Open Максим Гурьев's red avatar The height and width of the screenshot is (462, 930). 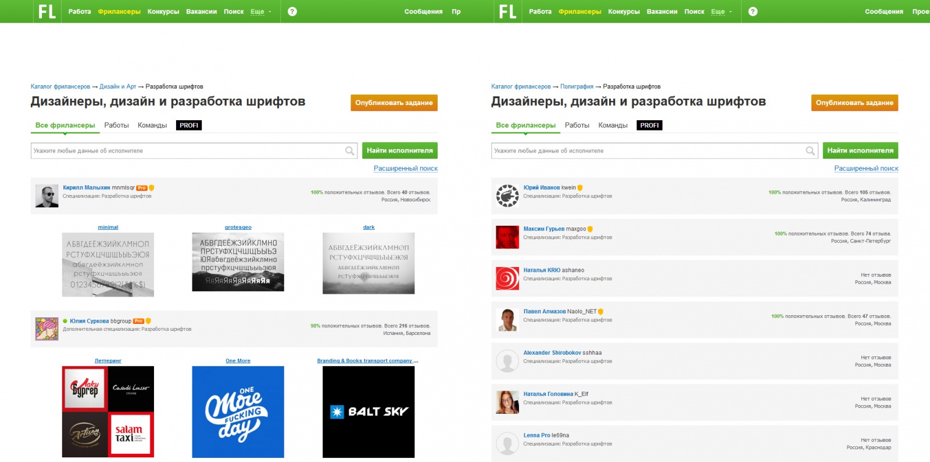click(507, 237)
